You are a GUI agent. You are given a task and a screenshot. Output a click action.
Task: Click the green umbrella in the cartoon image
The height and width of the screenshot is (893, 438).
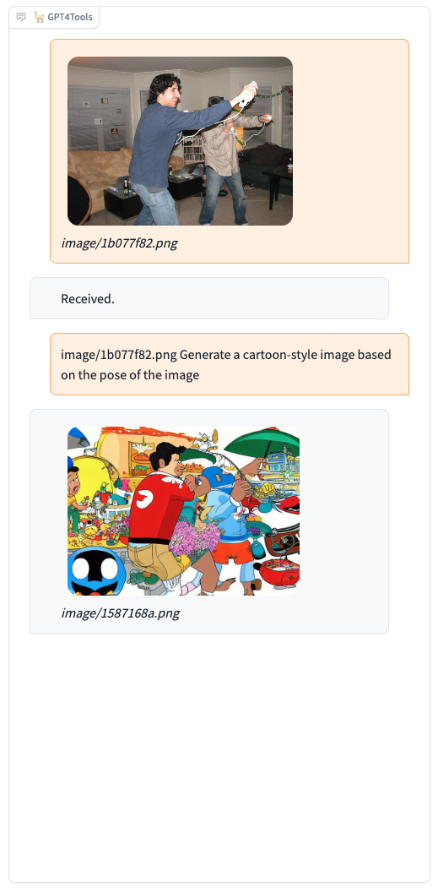tap(262, 443)
